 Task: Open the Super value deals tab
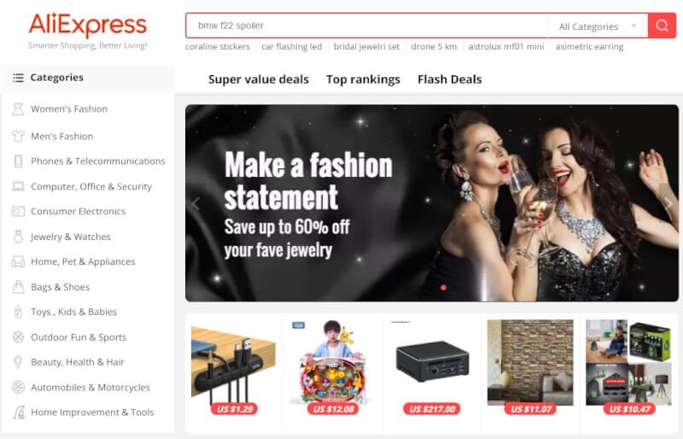[259, 79]
